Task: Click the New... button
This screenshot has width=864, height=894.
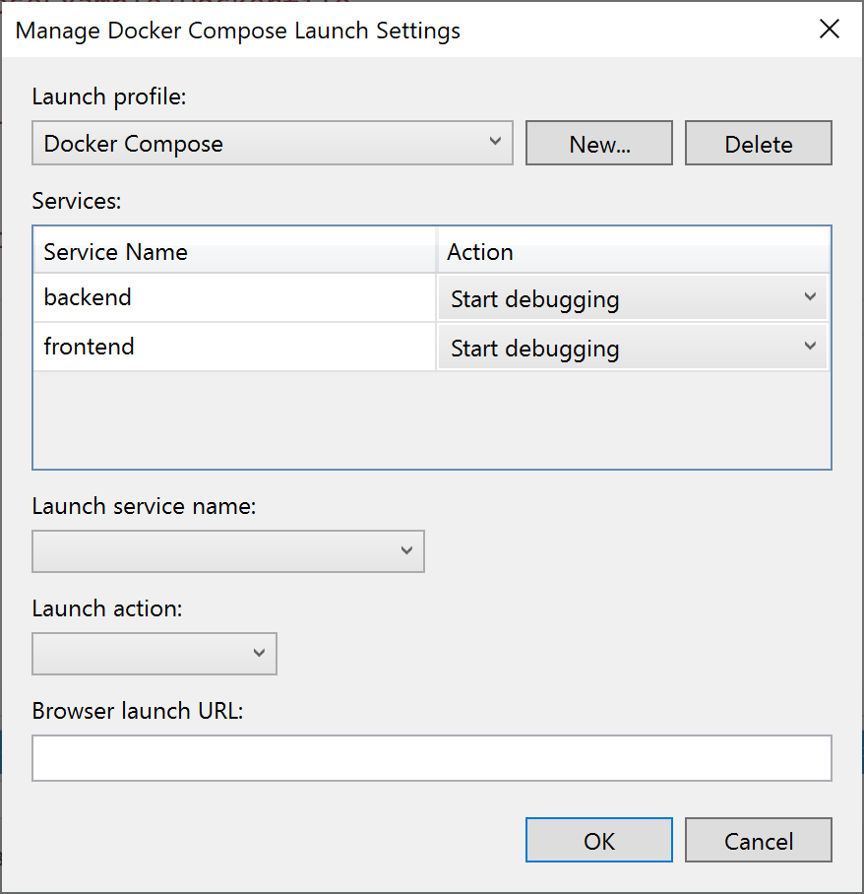Action: point(599,143)
